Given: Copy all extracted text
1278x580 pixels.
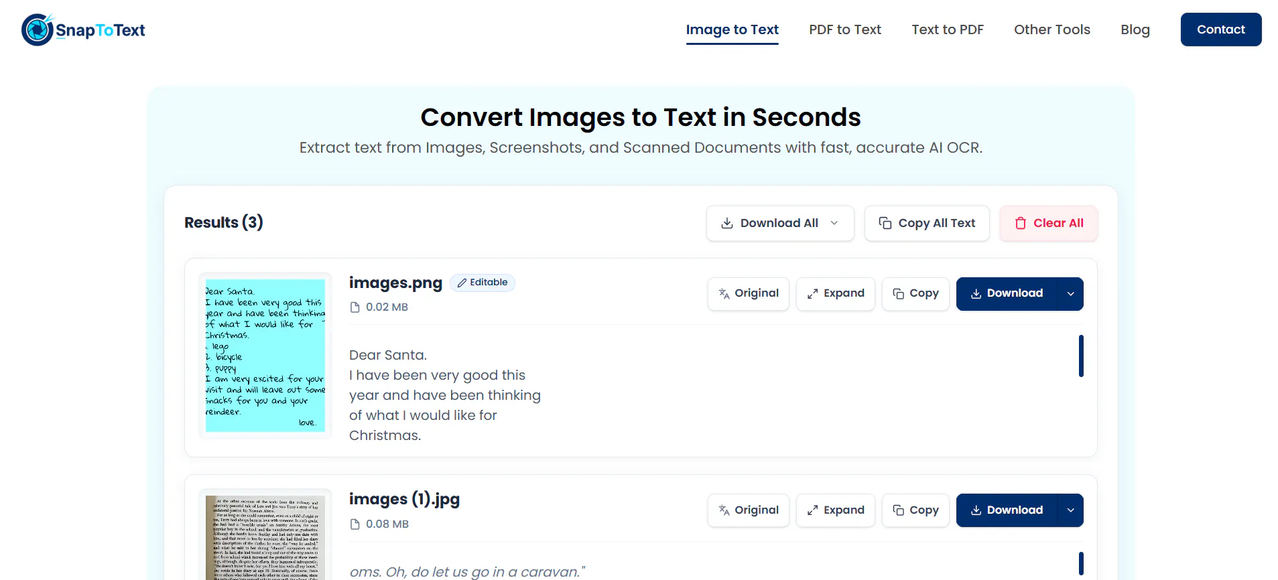Looking at the screenshot, I should 926,223.
